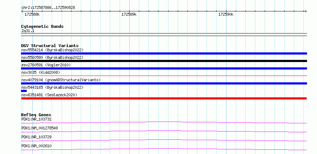Click the red bar under nsv6351481

click(x=164, y=98)
